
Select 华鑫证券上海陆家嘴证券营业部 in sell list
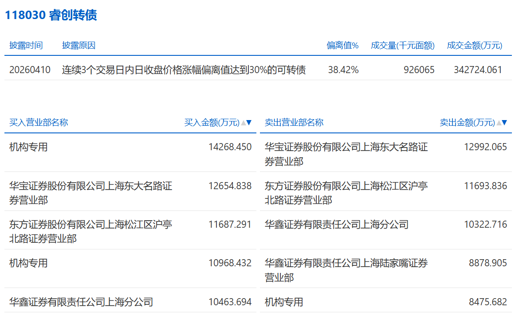click(x=346, y=270)
